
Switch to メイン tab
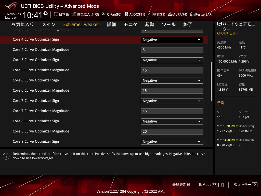[x=49, y=24]
